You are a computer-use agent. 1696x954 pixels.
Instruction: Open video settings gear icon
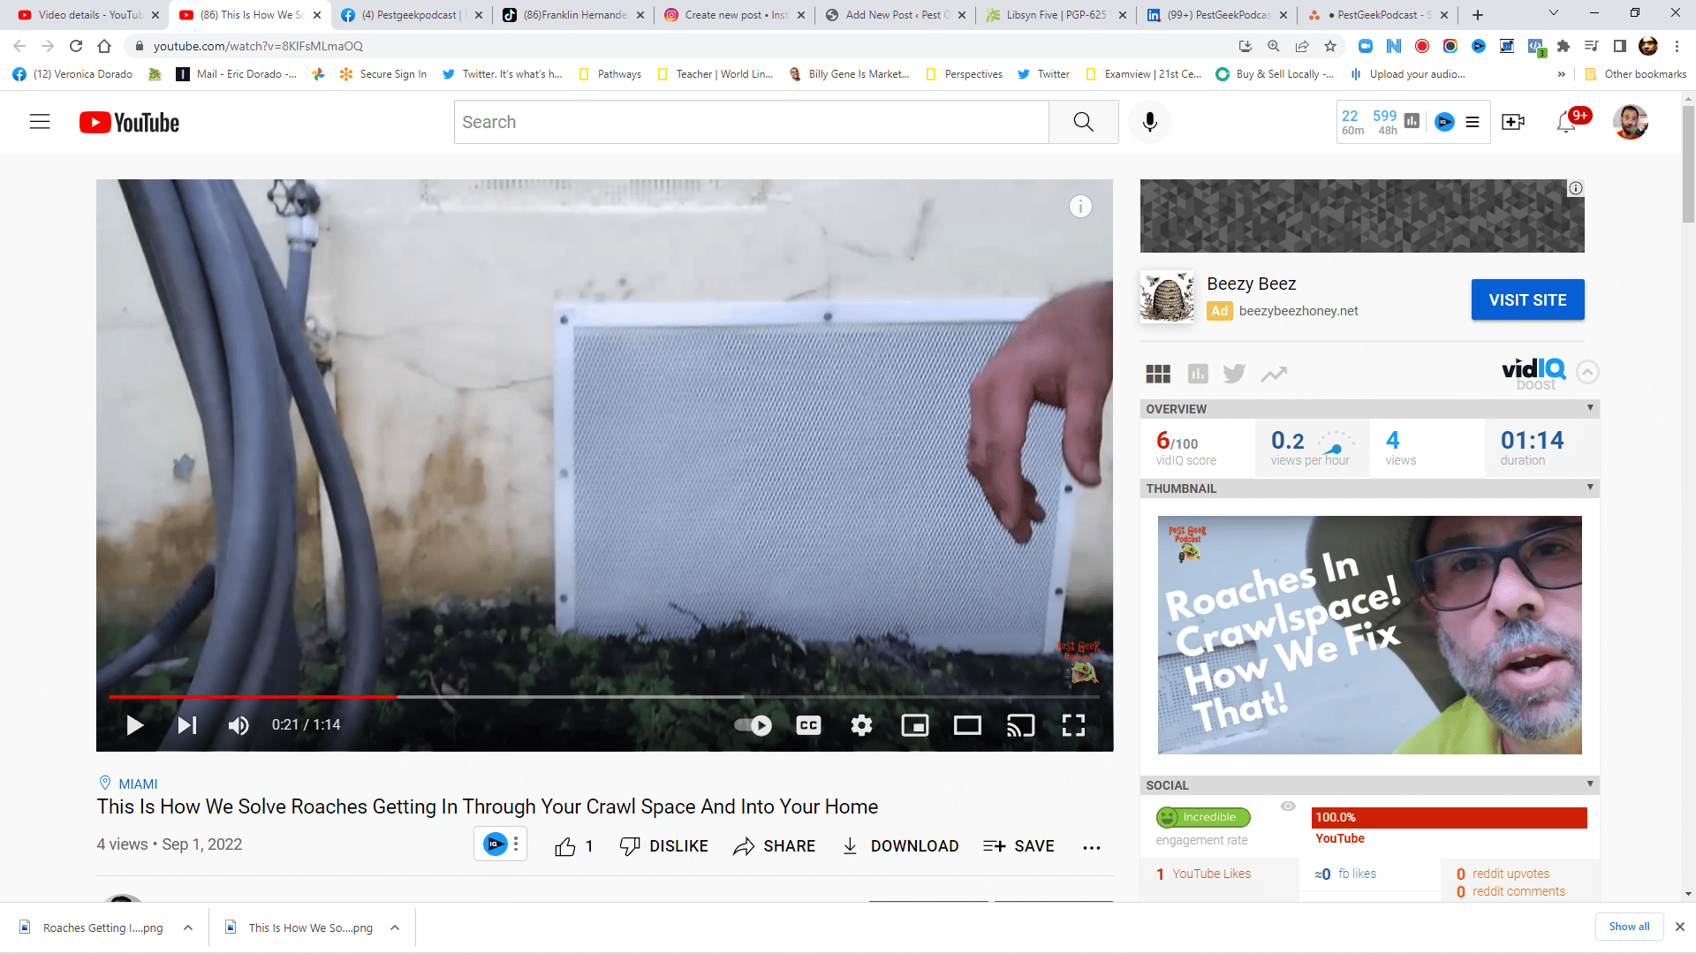click(861, 725)
